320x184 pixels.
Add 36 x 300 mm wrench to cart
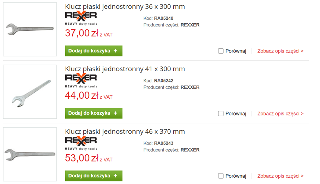click(x=93, y=51)
